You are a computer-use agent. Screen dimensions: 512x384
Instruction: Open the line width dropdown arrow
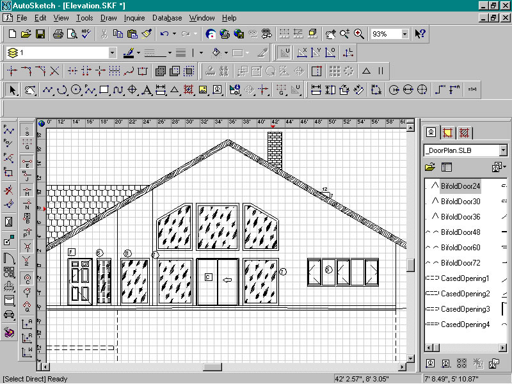[x=201, y=52]
